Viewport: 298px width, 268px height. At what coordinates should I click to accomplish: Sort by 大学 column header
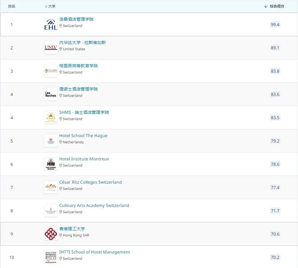50,6
